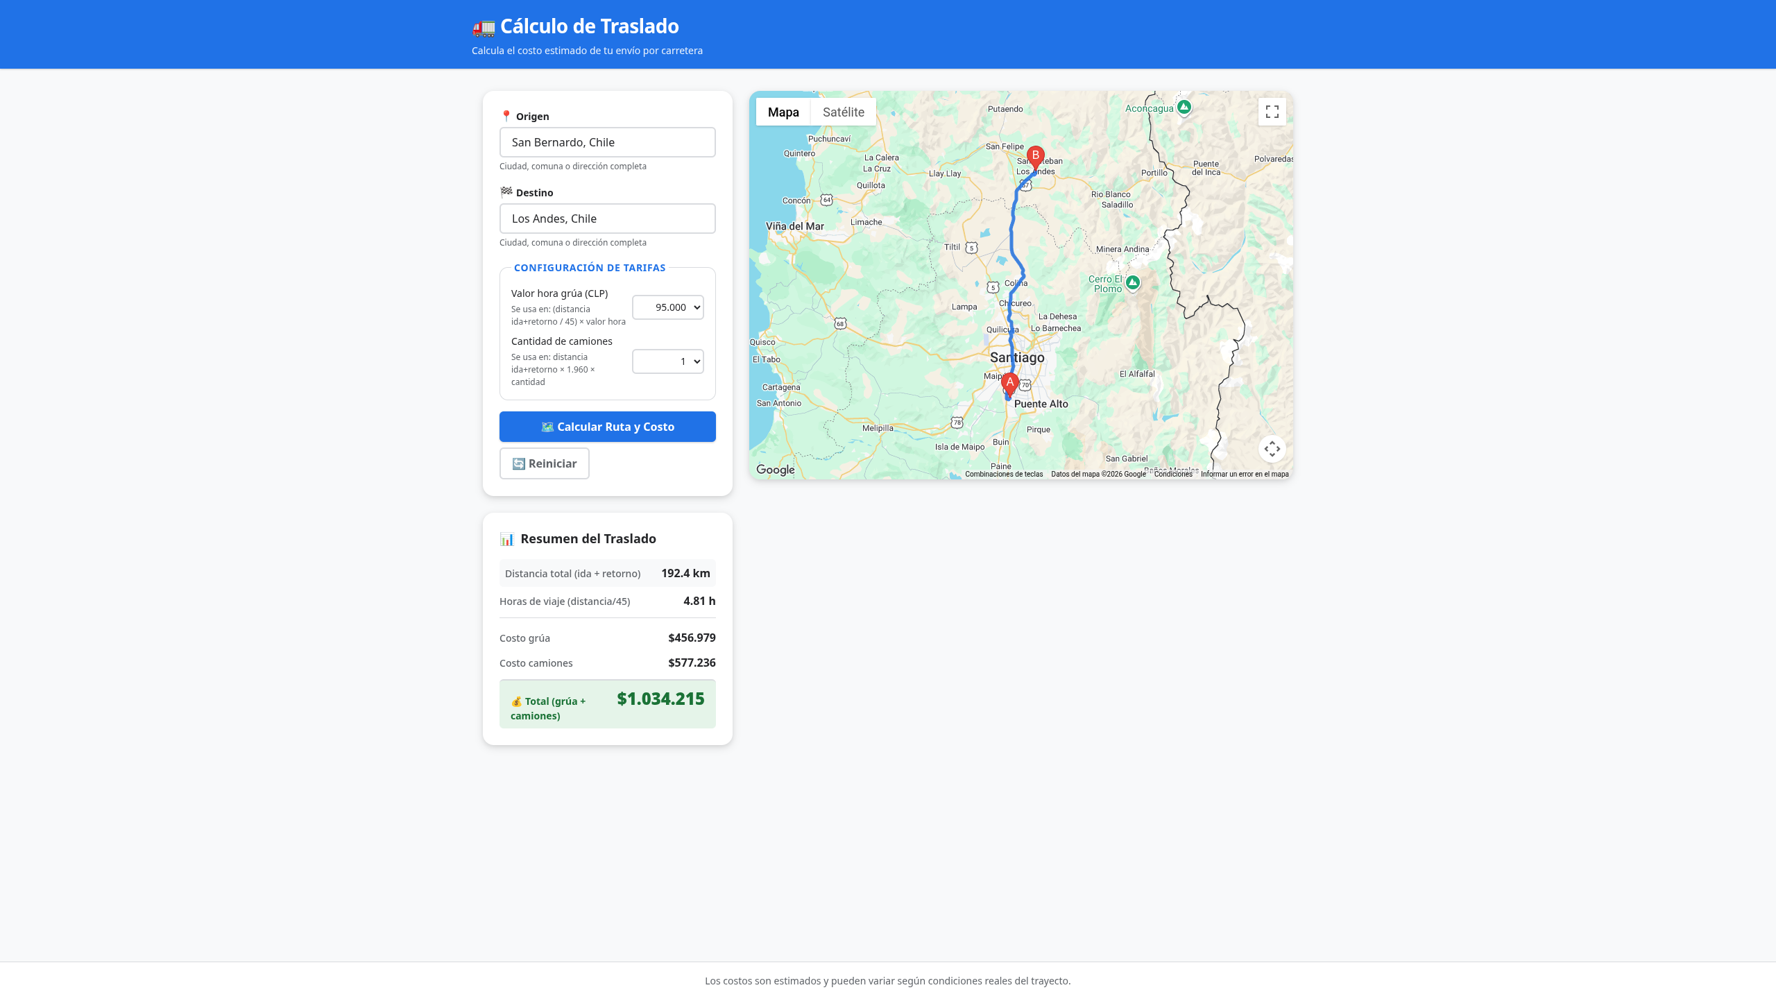
Task: Select the Mapa view tab
Action: (x=783, y=112)
